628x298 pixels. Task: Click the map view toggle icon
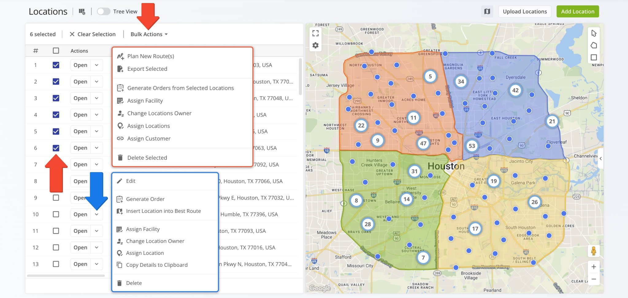point(487,12)
